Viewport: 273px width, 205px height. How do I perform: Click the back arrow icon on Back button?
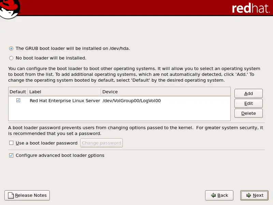tap(213, 195)
